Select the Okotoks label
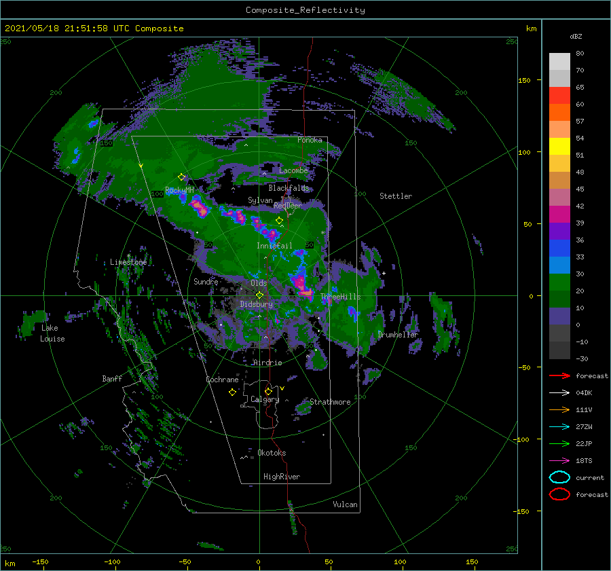 click(272, 453)
